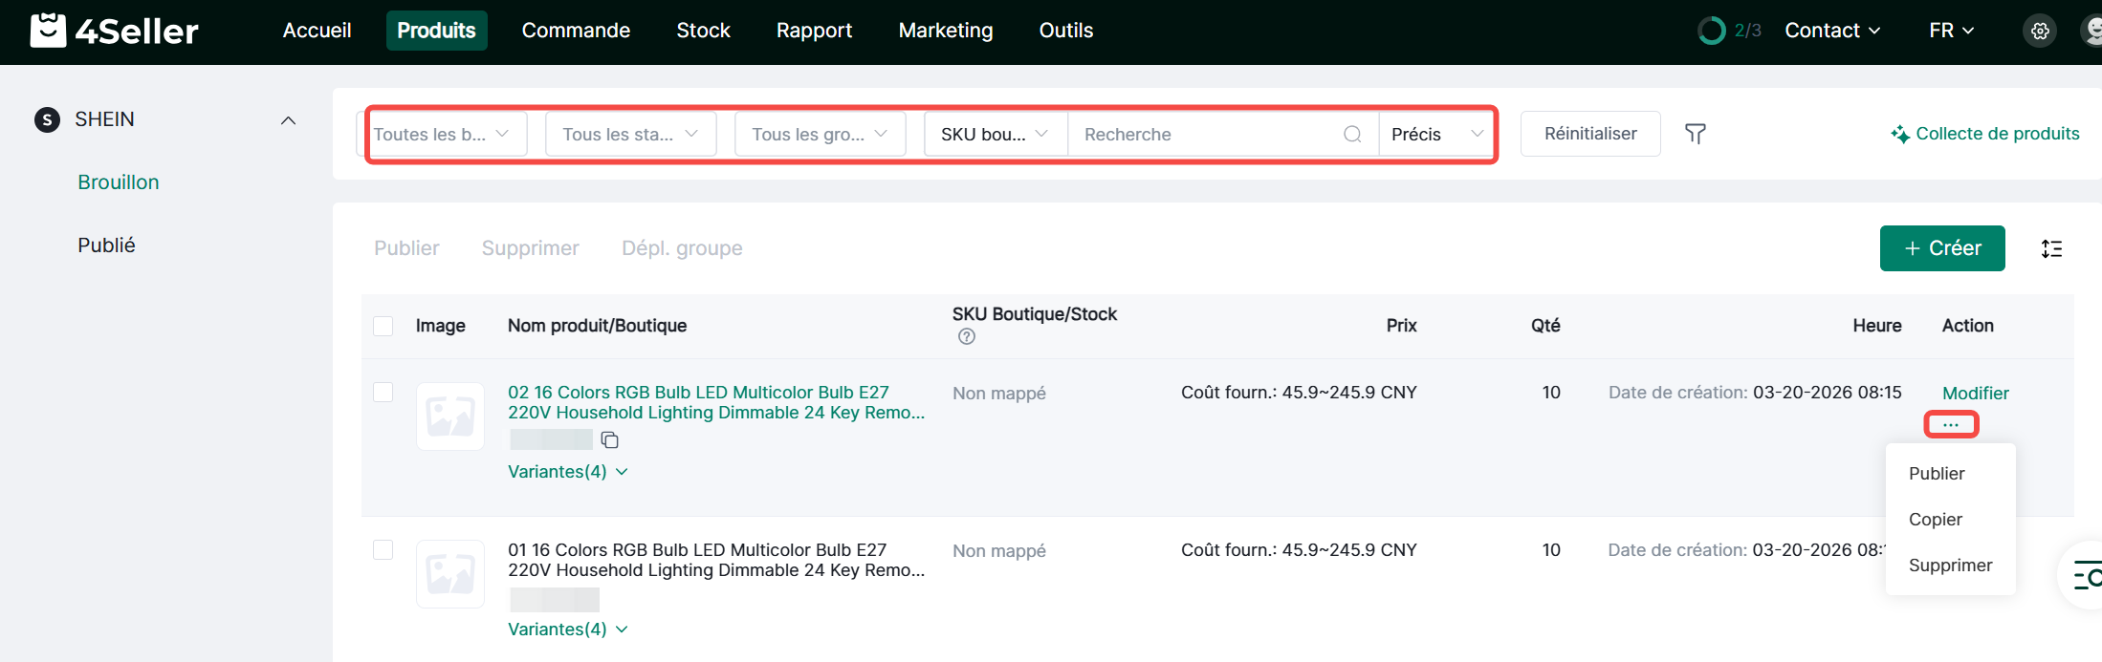Open the 'Tous les sta...' status dropdown
Viewport: 2102px width, 662px height.
click(x=630, y=134)
